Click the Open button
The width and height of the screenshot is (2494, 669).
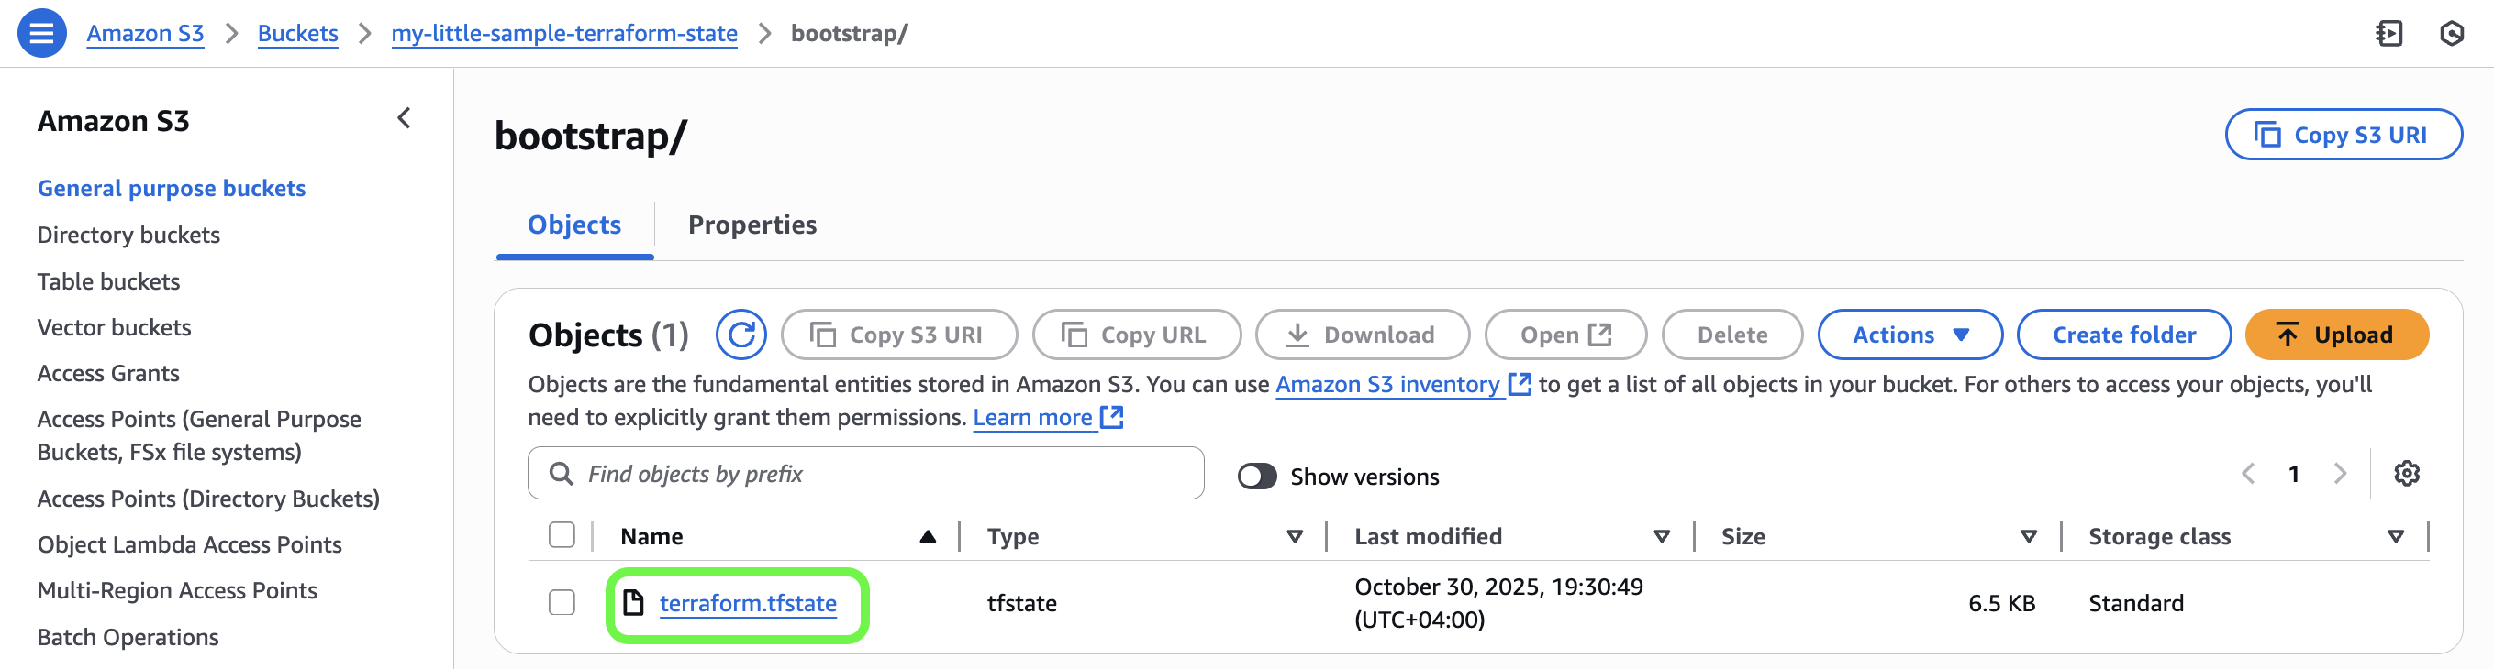pyautogui.click(x=1565, y=334)
